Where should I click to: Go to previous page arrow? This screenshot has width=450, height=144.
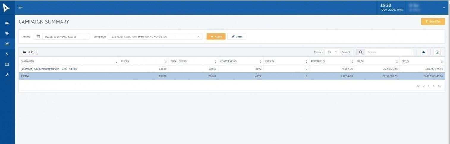coord(424,86)
